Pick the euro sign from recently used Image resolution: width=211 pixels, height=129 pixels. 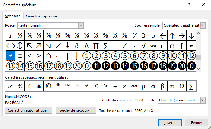tap(20, 86)
